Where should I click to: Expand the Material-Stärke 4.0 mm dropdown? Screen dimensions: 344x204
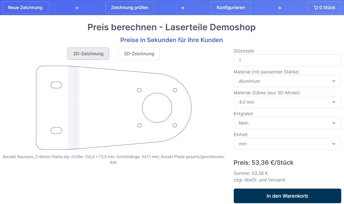click(x=287, y=102)
